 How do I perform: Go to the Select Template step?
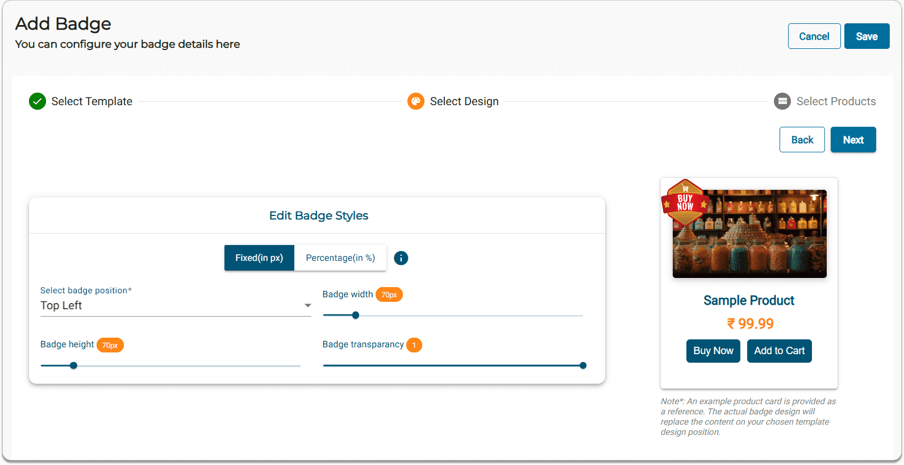[x=91, y=101]
